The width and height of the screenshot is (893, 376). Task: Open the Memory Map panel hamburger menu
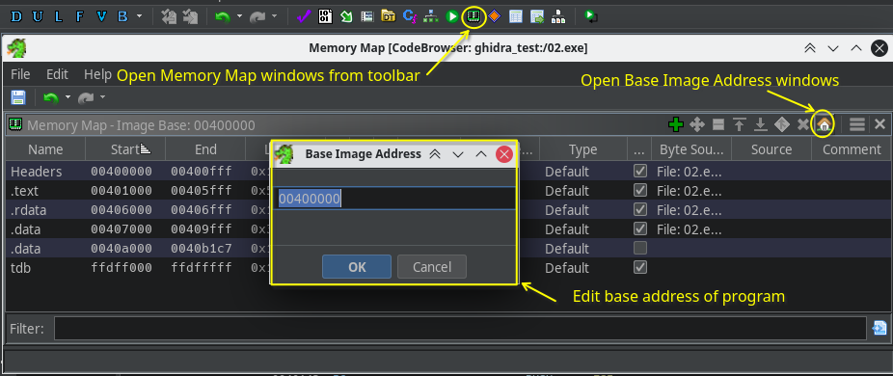(857, 124)
